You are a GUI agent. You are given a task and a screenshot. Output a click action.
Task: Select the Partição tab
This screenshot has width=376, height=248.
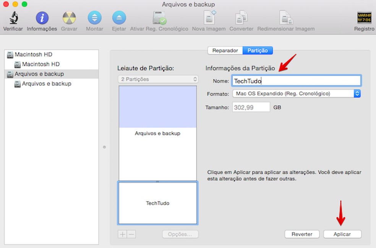coord(258,51)
